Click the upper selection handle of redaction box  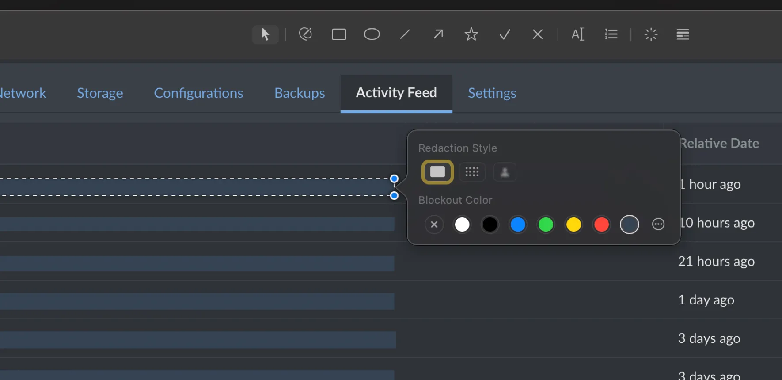pyautogui.click(x=394, y=179)
